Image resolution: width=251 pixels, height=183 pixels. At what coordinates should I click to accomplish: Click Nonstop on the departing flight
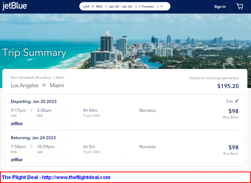148,111
